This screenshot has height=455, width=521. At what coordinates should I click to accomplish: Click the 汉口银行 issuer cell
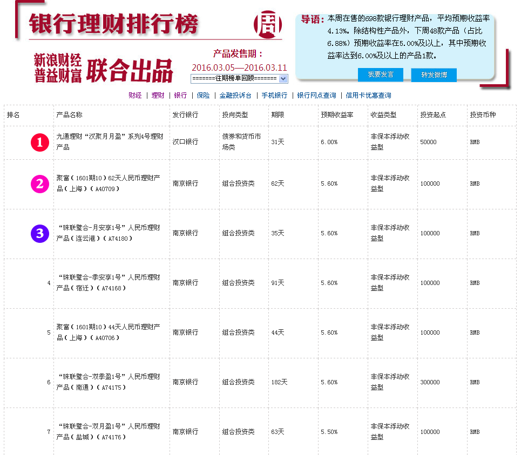pos(185,142)
